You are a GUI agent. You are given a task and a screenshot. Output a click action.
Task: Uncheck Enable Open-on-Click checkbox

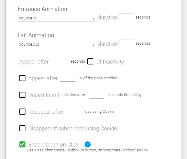click(22, 144)
